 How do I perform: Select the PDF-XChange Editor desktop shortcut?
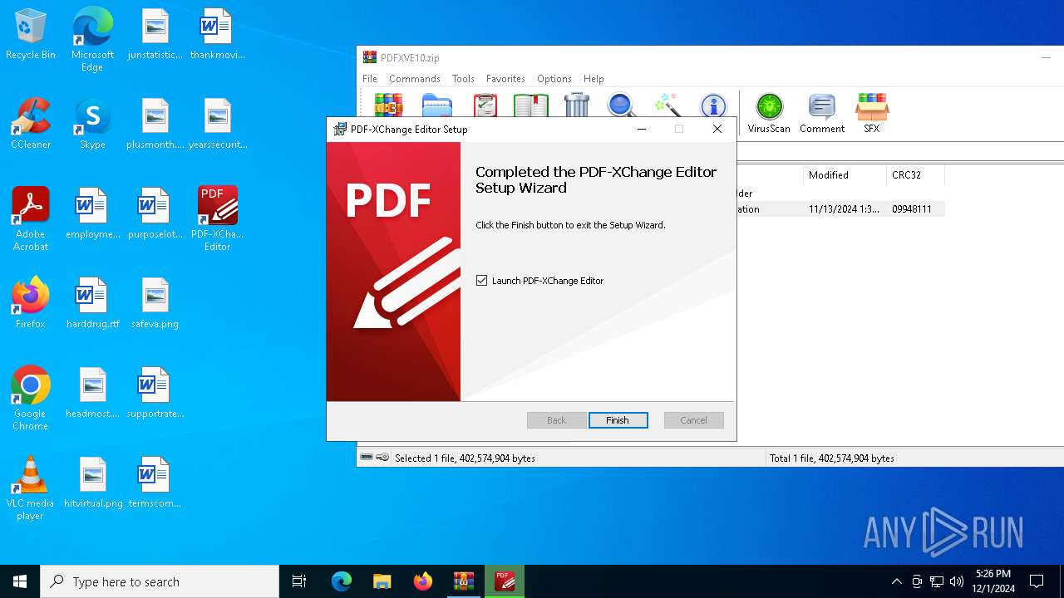pyautogui.click(x=218, y=219)
